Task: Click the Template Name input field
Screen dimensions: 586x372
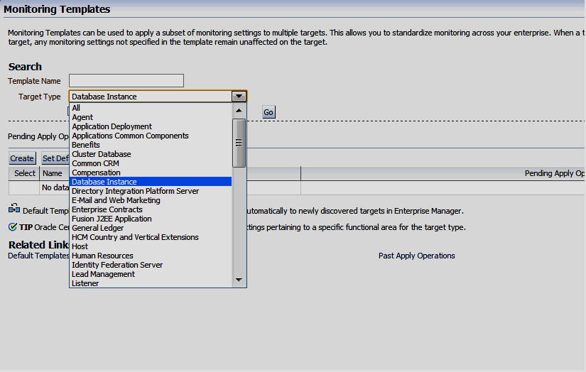Action: (x=126, y=81)
